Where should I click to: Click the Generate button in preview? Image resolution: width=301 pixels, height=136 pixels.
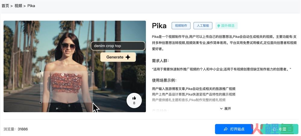coord(118,57)
